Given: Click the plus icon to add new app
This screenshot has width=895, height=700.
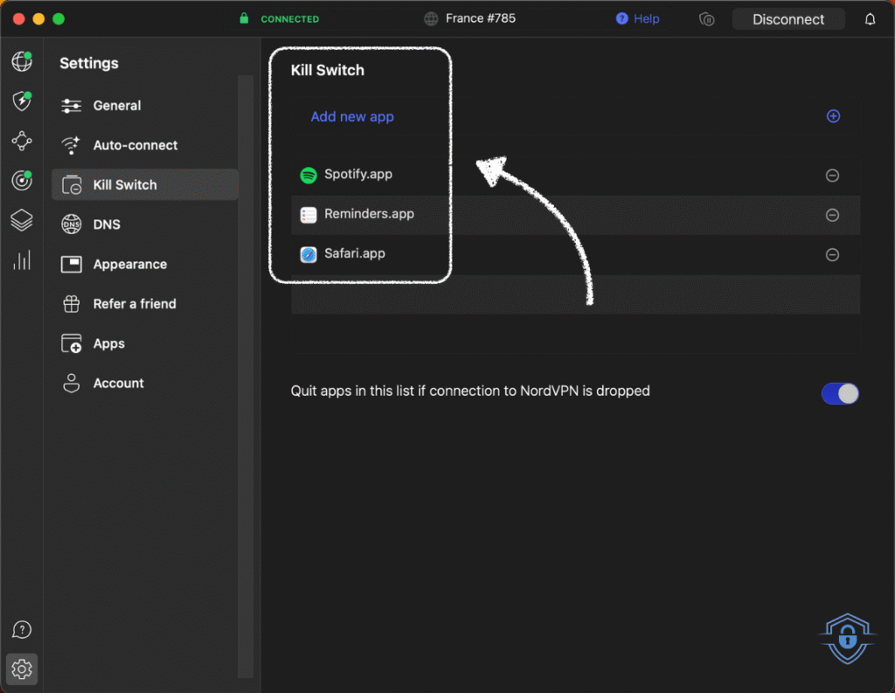Looking at the screenshot, I should [833, 116].
